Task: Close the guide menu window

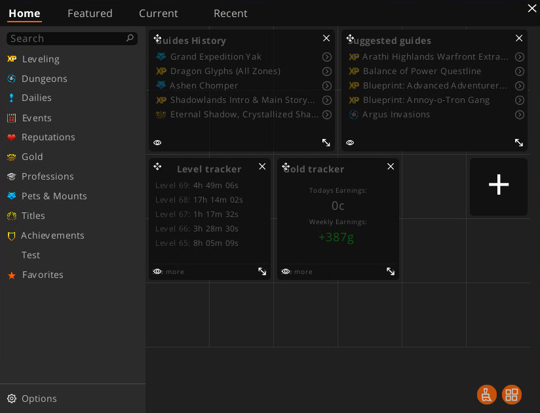Action: pyautogui.click(x=532, y=8)
